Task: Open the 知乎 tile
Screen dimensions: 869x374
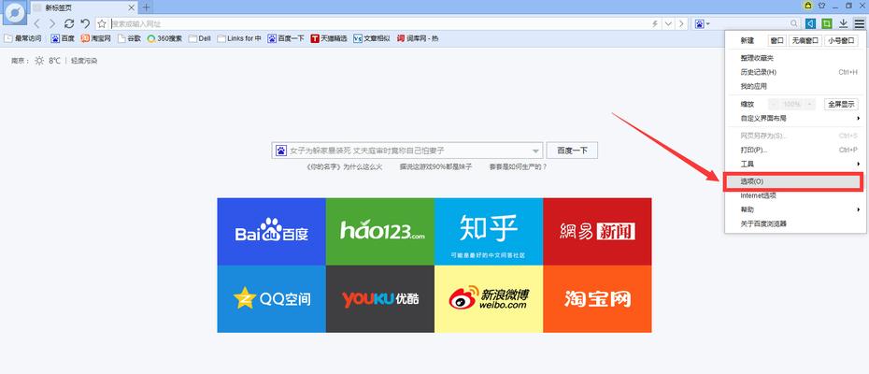Action: tap(489, 231)
